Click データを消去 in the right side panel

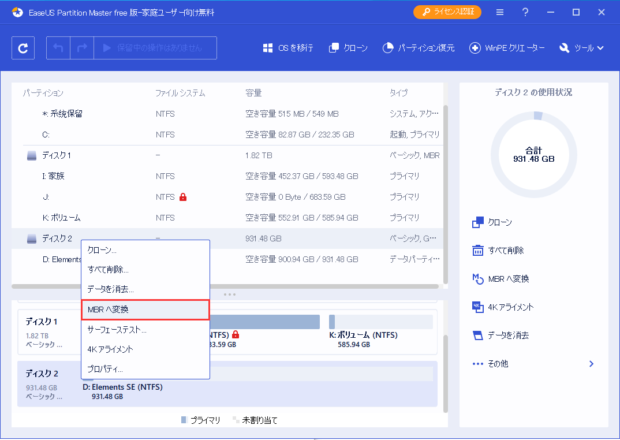pyautogui.click(x=501, y=335)
